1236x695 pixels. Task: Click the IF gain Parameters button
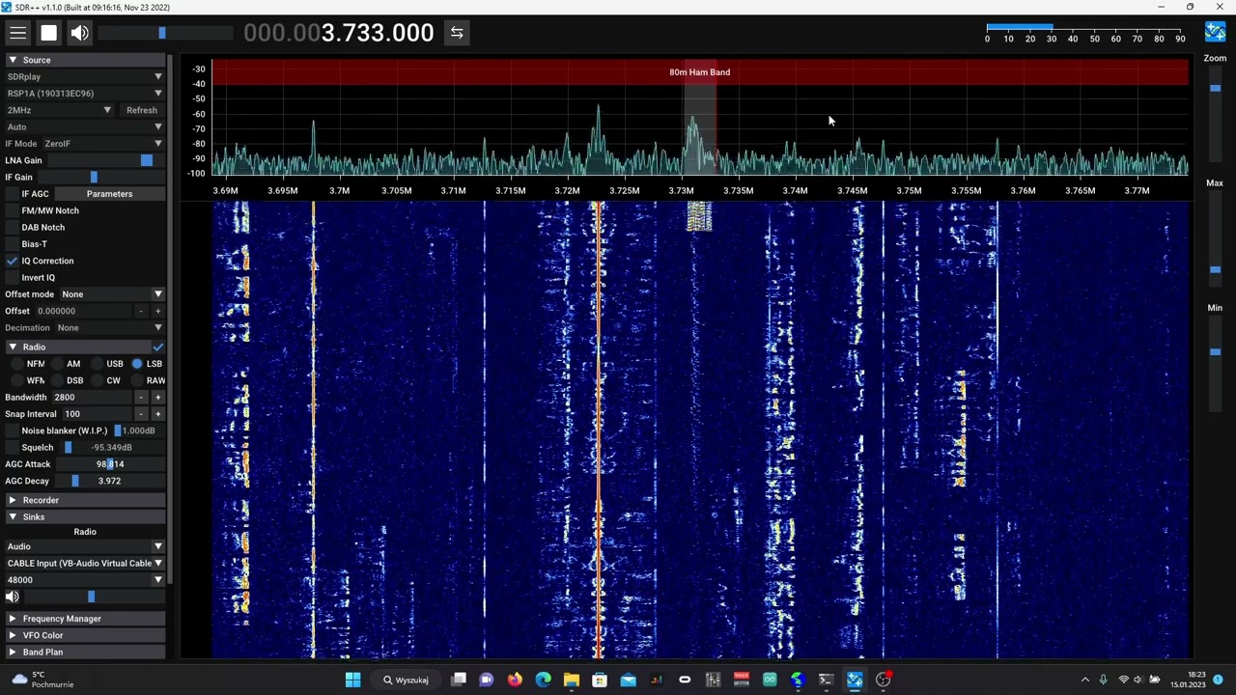click(109, 194)
